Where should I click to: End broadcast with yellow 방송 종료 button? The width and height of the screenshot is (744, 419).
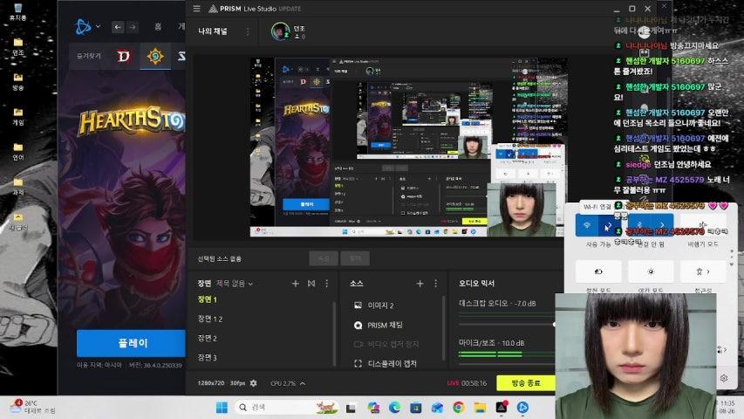pyautogui.click(x=525, y=383)
